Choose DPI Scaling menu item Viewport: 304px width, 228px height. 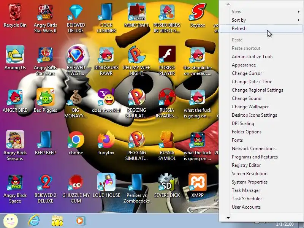pos(261,123)
